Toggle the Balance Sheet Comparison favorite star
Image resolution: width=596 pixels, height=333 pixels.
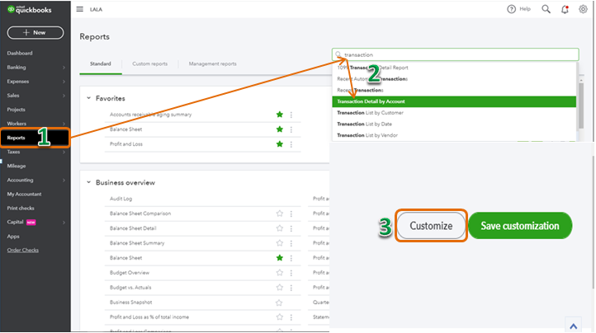click(x=280, y=213)
